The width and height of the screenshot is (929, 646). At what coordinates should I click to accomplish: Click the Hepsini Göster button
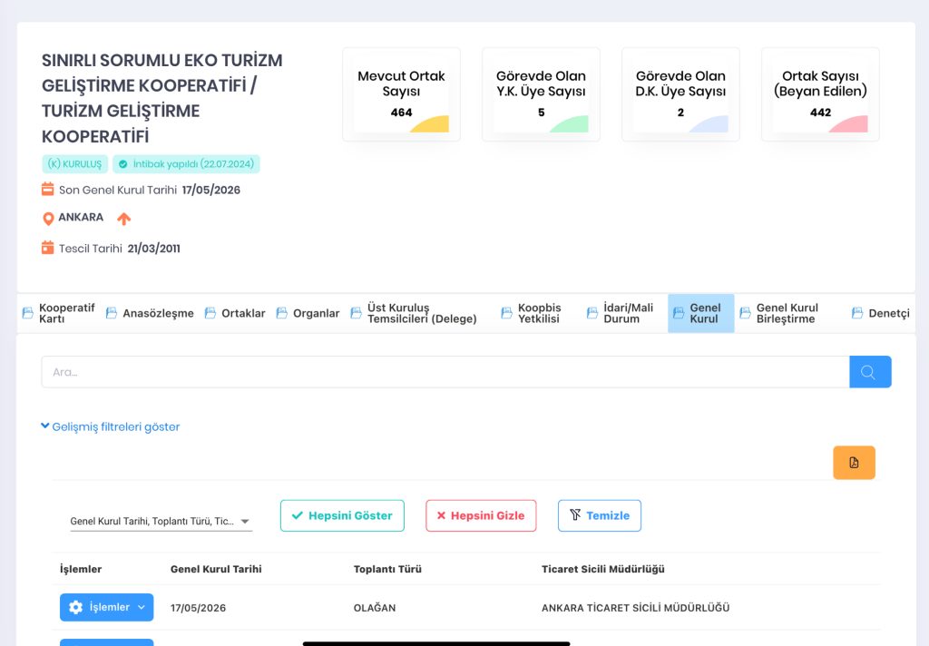(x=342, y=515)
